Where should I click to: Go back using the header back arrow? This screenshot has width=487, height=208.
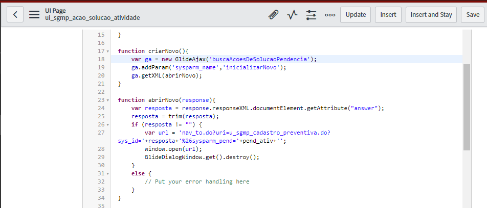click(15, 15)
